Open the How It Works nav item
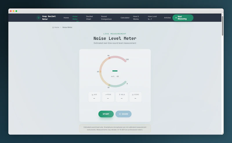The height and width of the screenshot is (143, 232). pyautogui.click(x=136, y=18)
